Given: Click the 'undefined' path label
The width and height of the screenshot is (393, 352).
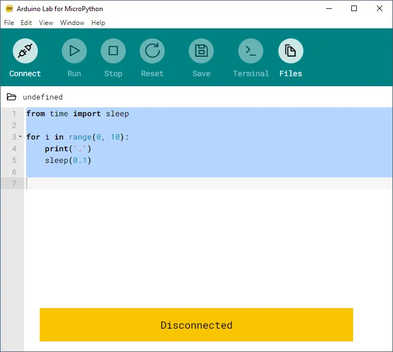Looking at the screenshot, I should 43,97.
